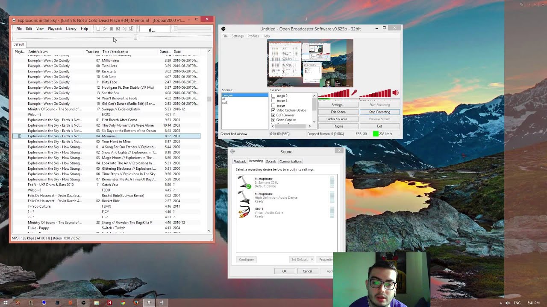Open the Sound window taskbar icon

(x=162, y=303)
